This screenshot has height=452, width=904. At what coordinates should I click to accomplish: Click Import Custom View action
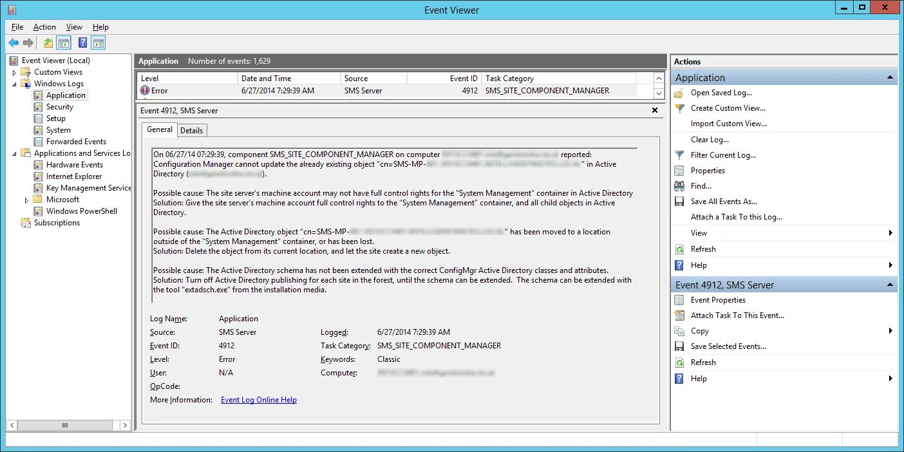(729, 124)
